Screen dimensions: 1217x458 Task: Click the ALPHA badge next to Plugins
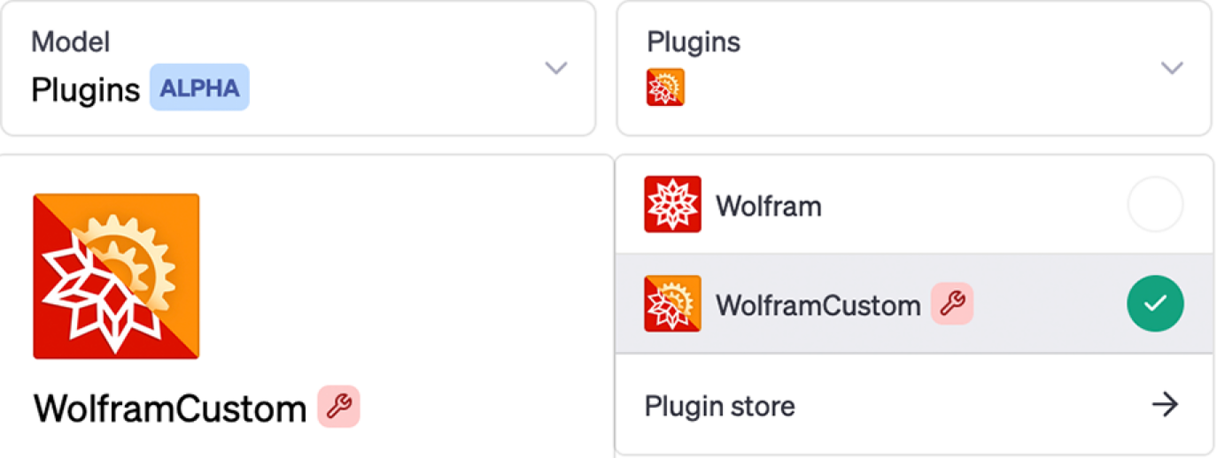point(199,88)
